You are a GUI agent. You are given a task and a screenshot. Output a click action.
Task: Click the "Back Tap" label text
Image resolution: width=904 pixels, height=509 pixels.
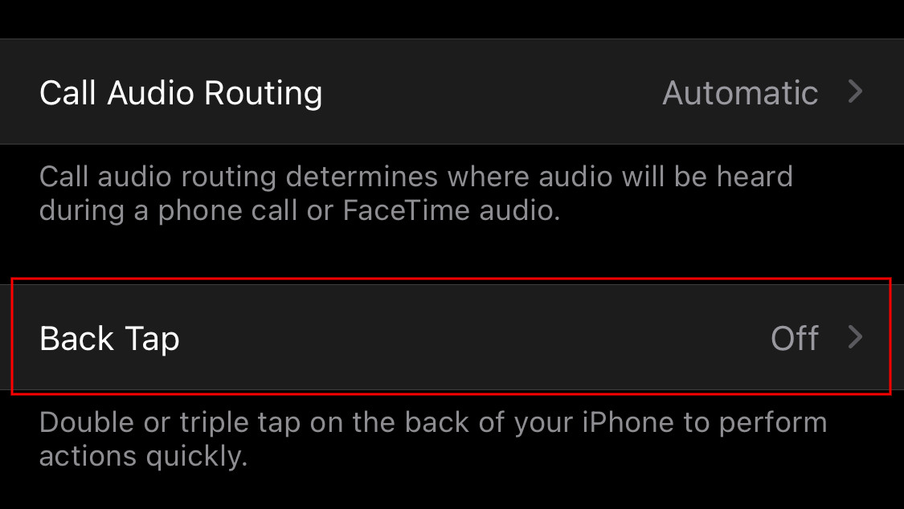109,339
